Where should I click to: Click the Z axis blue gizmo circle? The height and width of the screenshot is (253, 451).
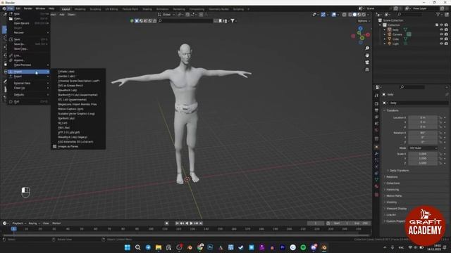point(360,28)
